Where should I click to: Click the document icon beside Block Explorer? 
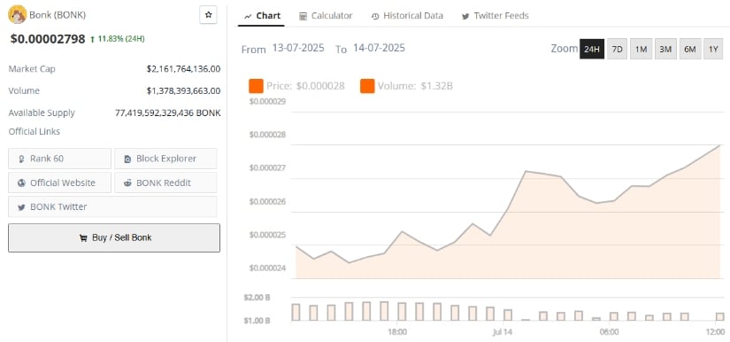127,159
